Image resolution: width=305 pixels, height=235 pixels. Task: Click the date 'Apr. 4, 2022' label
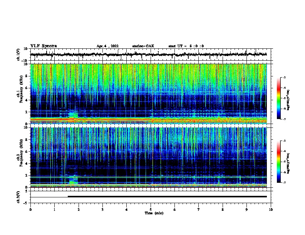point(107,46)
